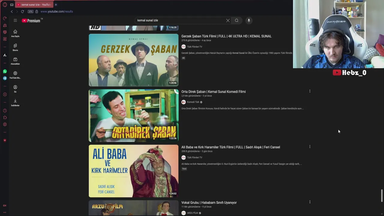Open Komedi Türk channel link
This screenshot has height=216, width=384.
point(193,102)
